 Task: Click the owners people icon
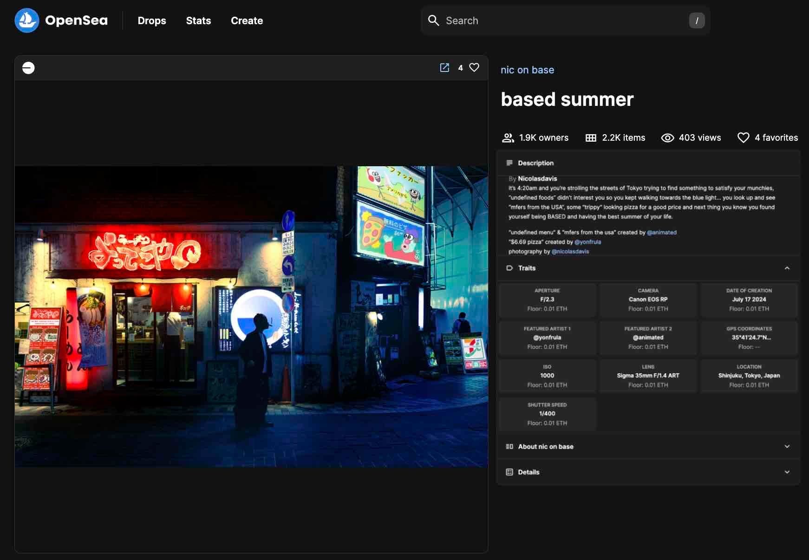[508, 137]
